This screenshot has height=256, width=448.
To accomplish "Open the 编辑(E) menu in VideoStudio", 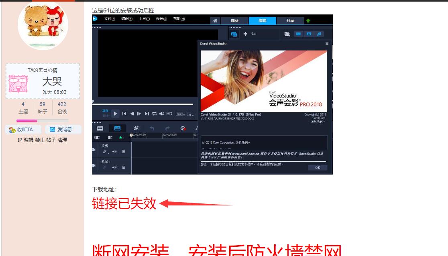I will pos(127,19).
